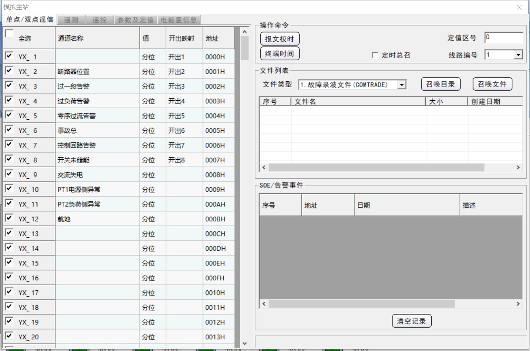The width and height of the screenshot is (530, 351).
Task: Close the 模拟主站 window
Action: (519, 7)
